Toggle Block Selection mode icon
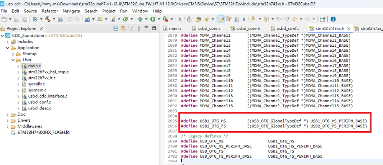Viewport: 383px width, 165px height. coord(236,19)
